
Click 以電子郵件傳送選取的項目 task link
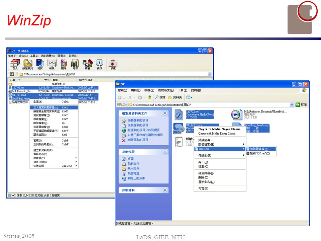pyautogui.click(x=142, y=135)
